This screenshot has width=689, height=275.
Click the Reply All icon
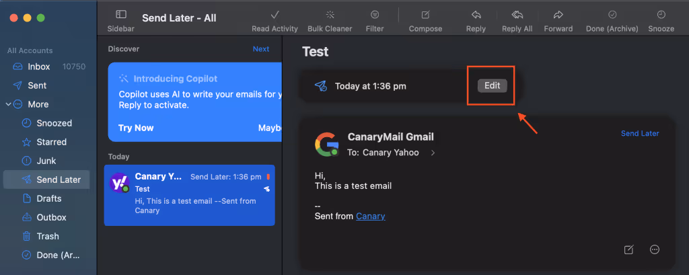[517, 15]
